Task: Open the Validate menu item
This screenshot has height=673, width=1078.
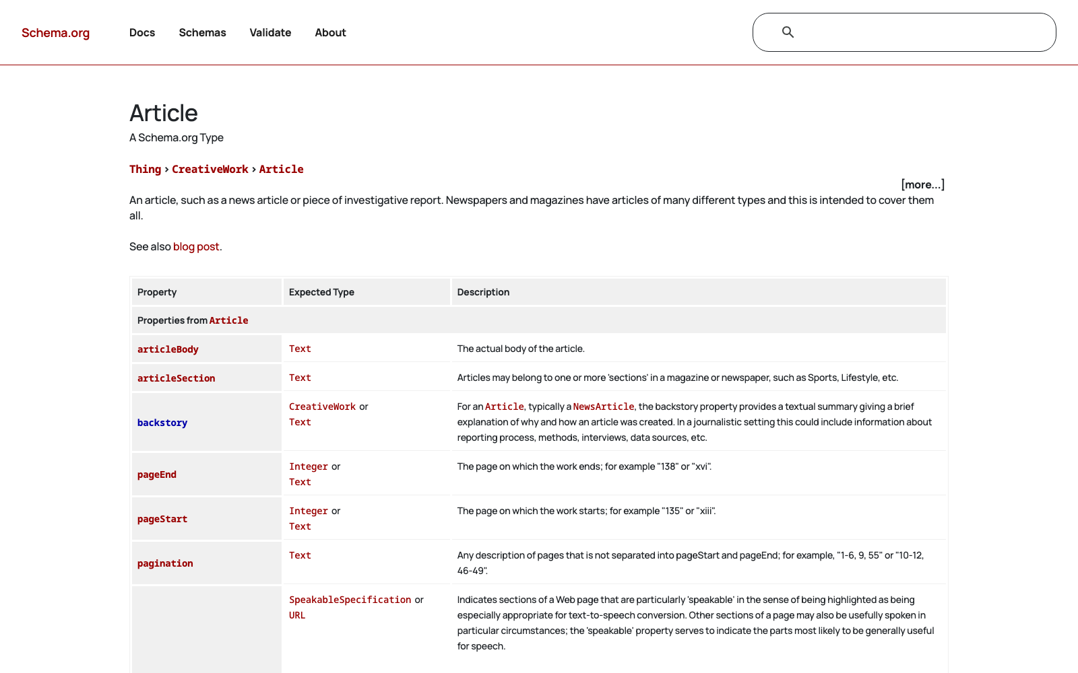Action: (x=270, y=32)
